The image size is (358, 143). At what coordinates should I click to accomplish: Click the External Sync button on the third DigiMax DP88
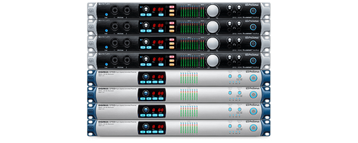click(x=239, y=109)
